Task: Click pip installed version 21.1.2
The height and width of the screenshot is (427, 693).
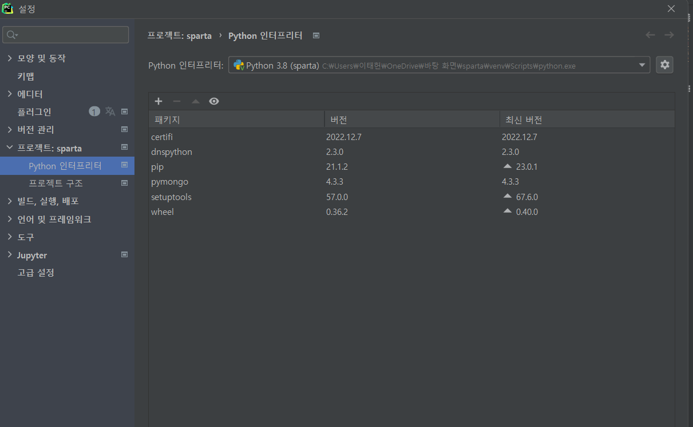Action: click(x=337, y=167)
